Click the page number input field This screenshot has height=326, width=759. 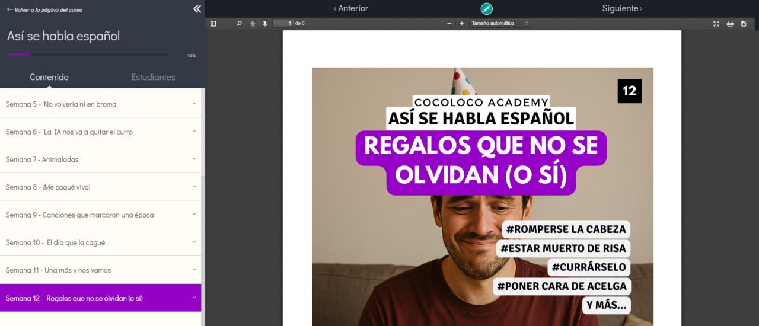283,23
